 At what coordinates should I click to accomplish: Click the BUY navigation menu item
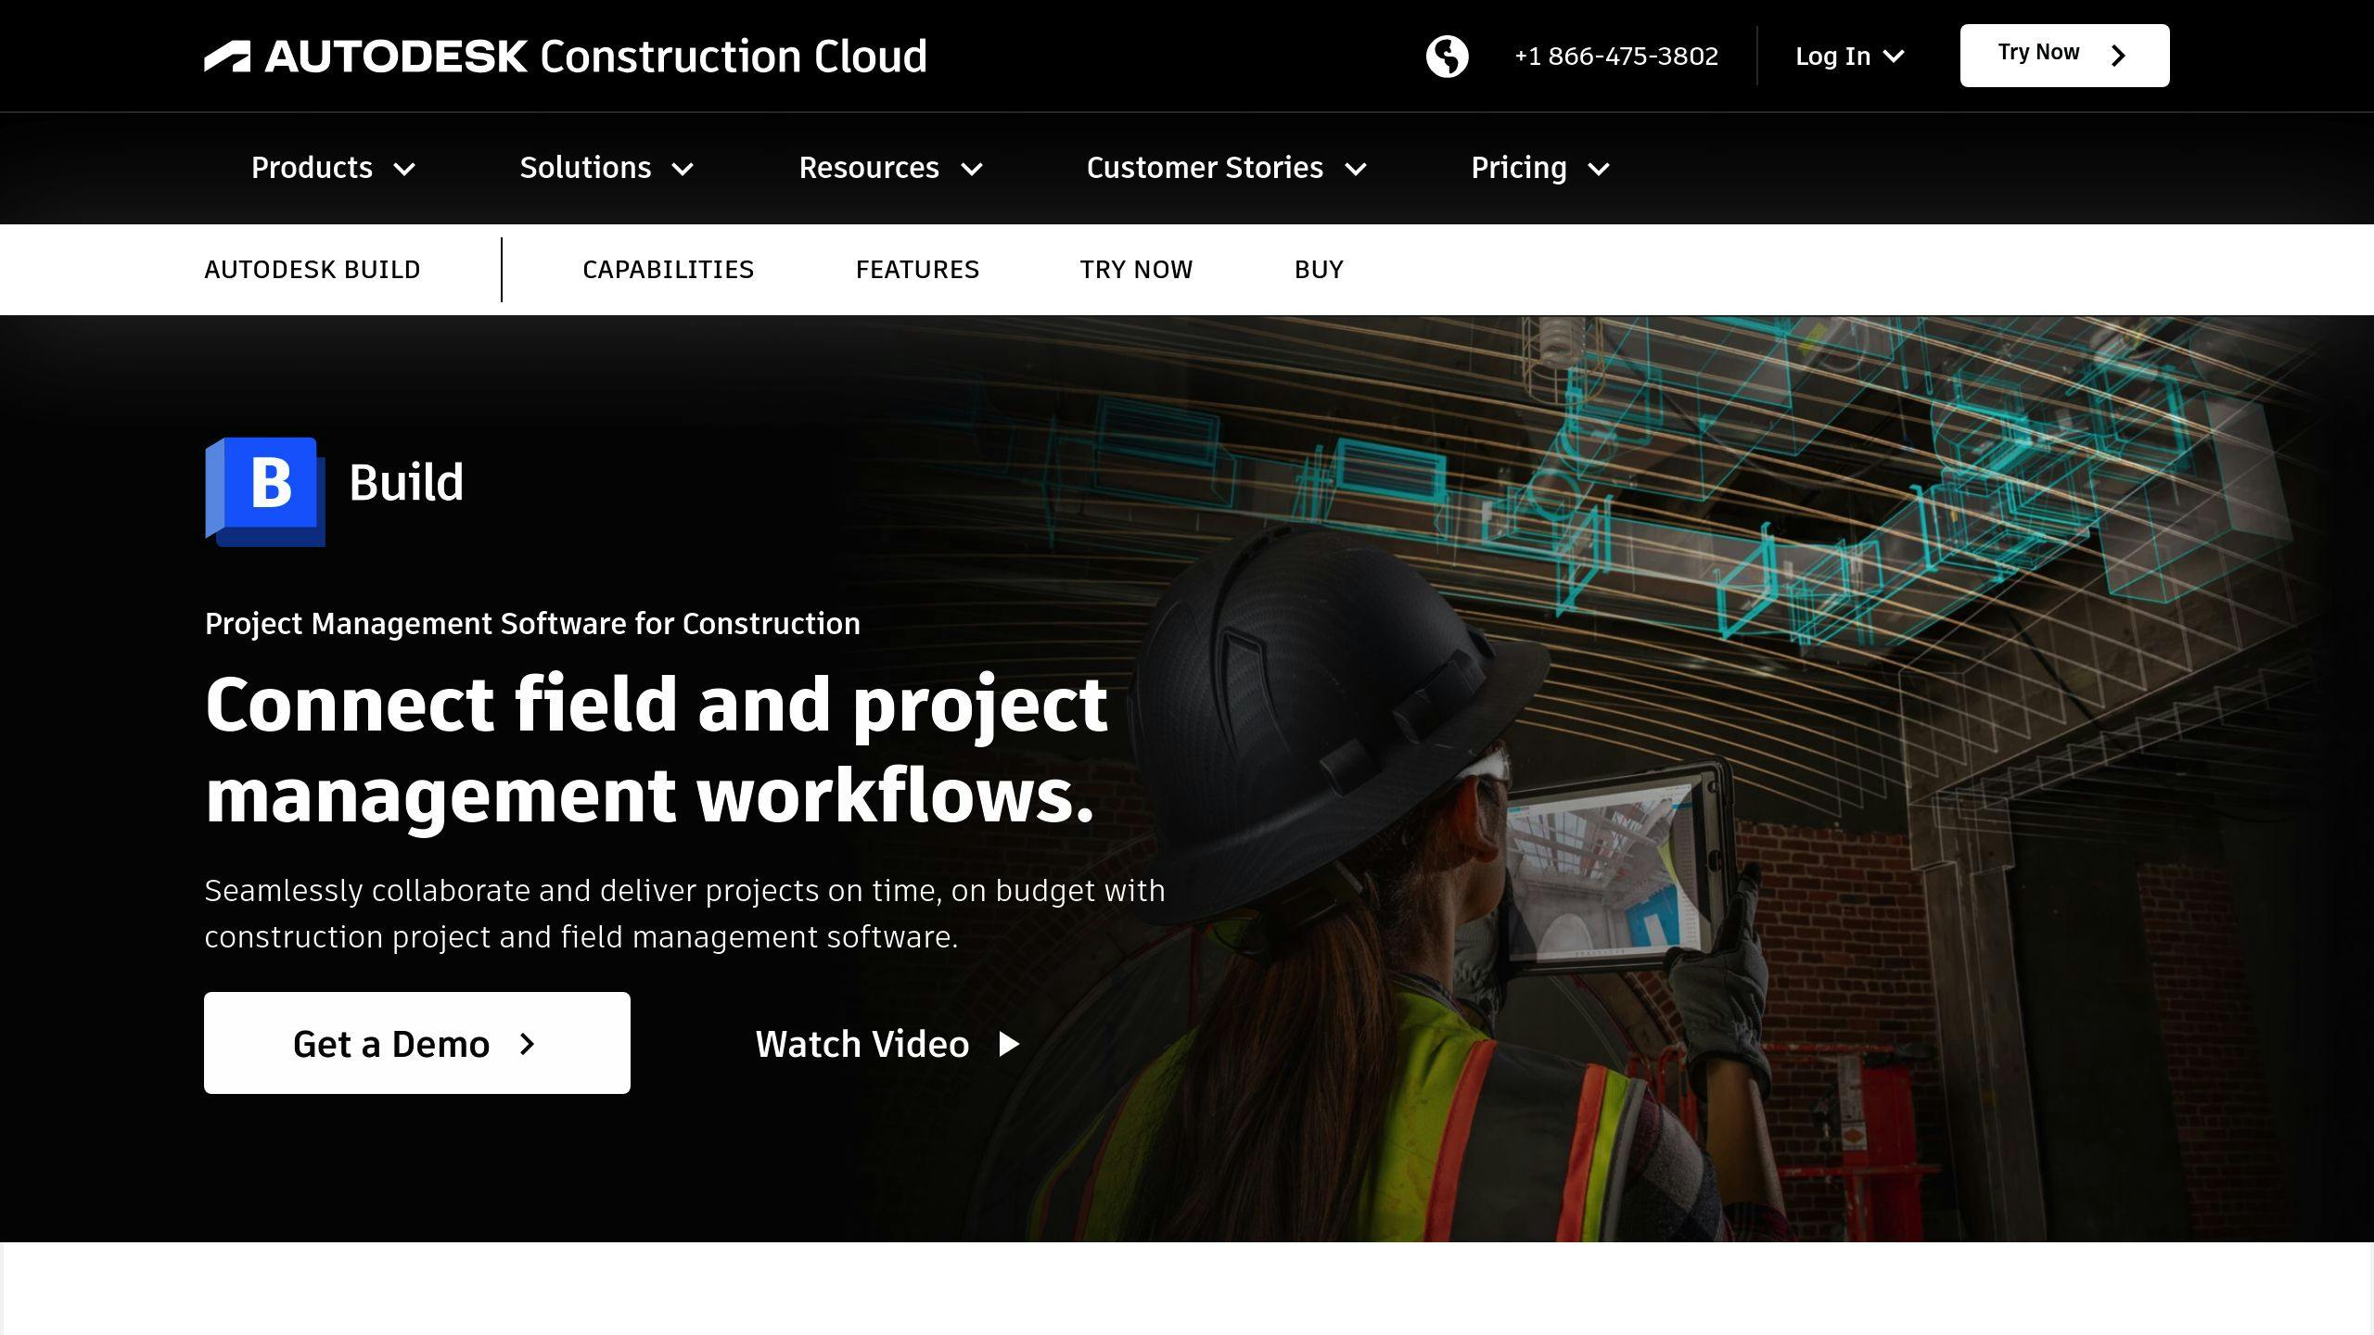click(x=1318, y=269)
